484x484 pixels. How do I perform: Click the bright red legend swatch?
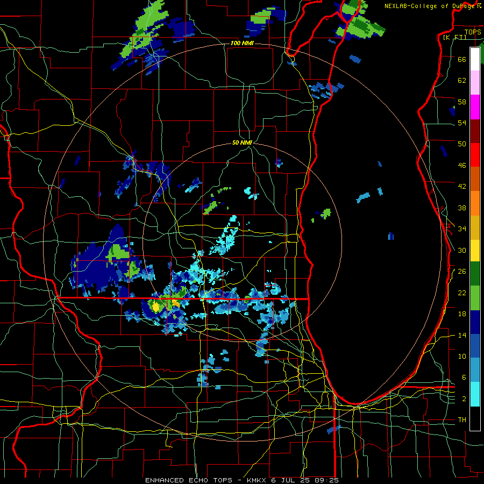(x=475, y=155)
